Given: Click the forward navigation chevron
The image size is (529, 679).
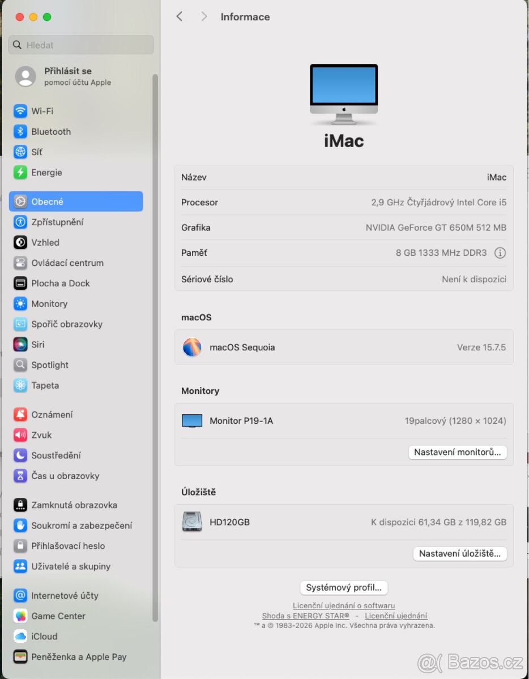Looking at the screenshot, I should coord(204,16).
